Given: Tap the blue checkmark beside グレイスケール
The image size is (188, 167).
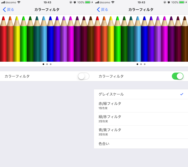Looking at the screenshot, I should pos(181,94).
